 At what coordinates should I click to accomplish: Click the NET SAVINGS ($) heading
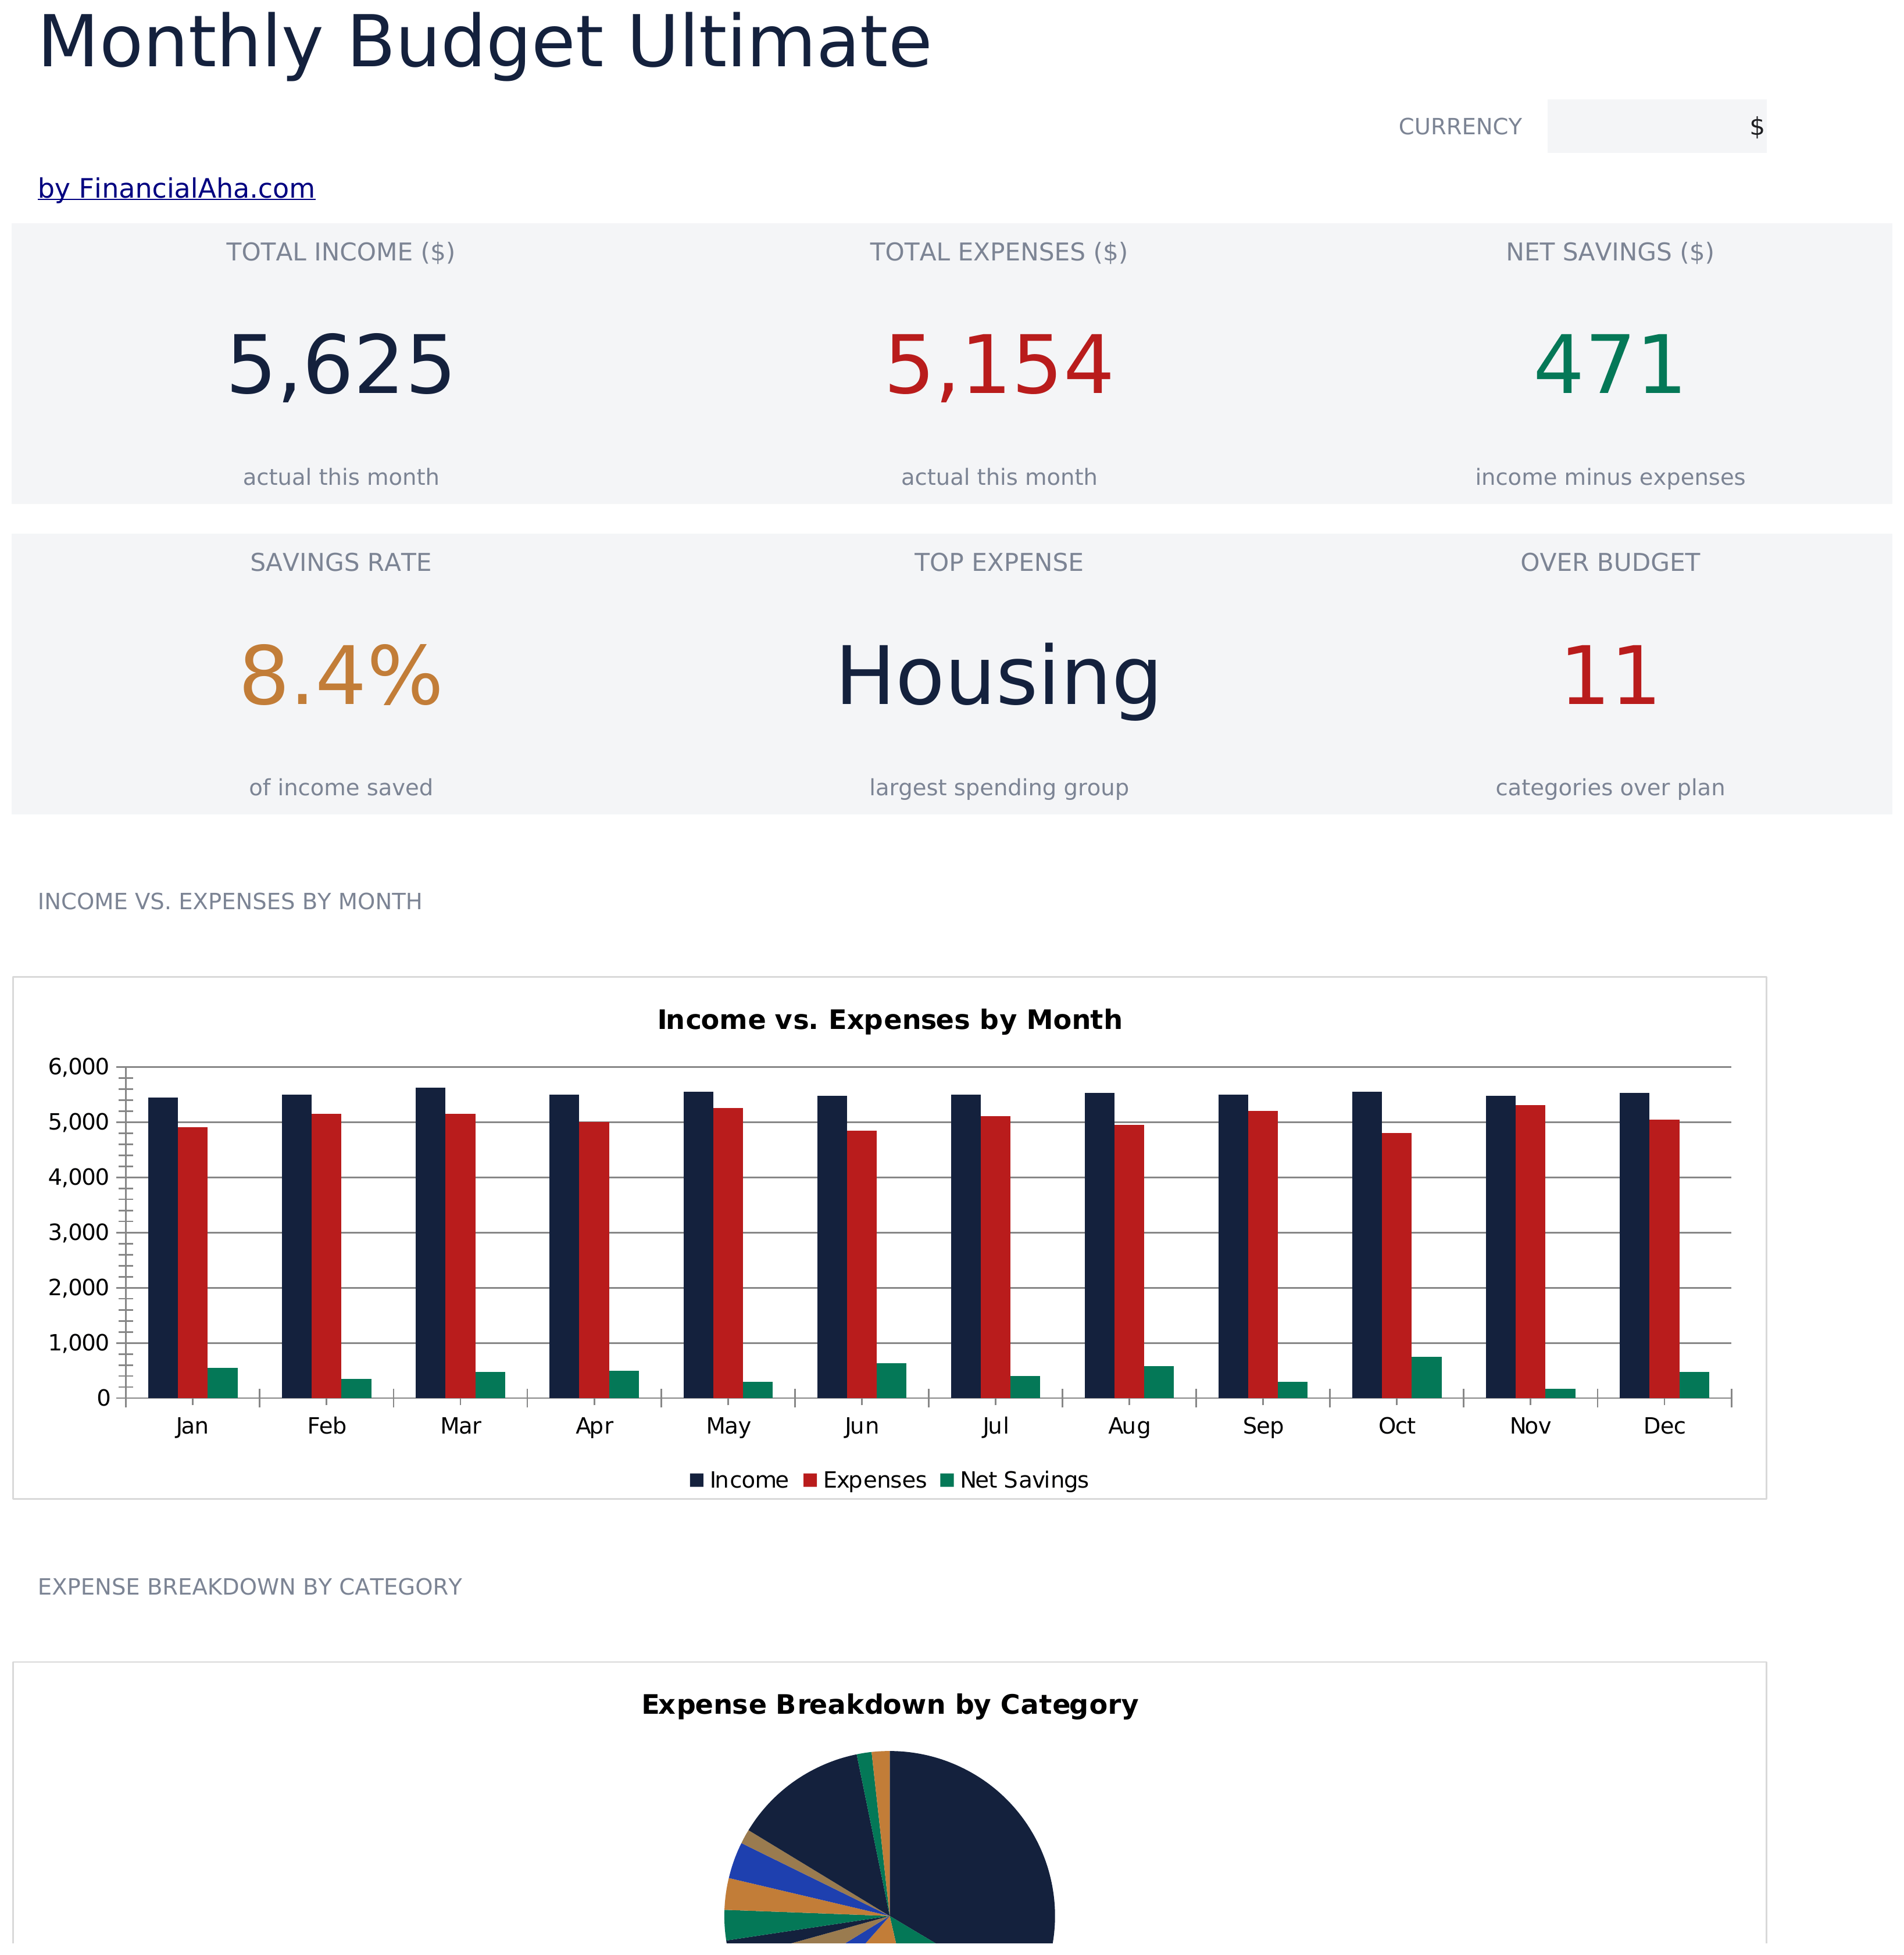[x=1609, y=252]
